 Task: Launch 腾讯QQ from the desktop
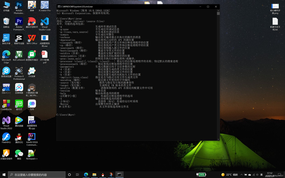(x=19, y=138)
